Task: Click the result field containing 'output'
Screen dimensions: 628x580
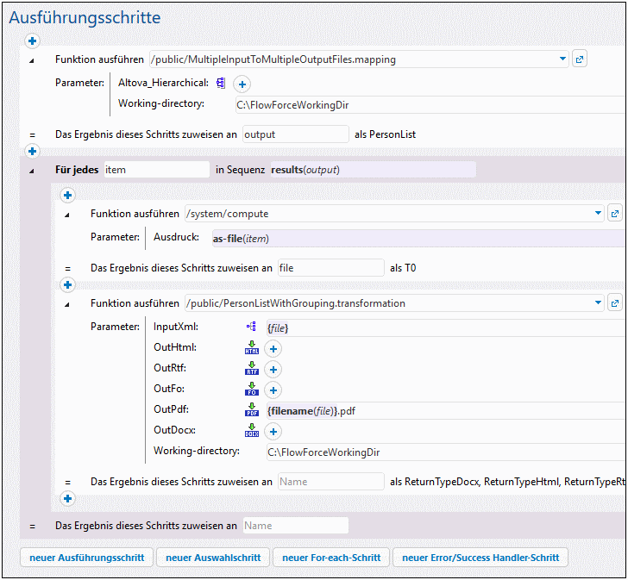Action: tap(295, 134)
